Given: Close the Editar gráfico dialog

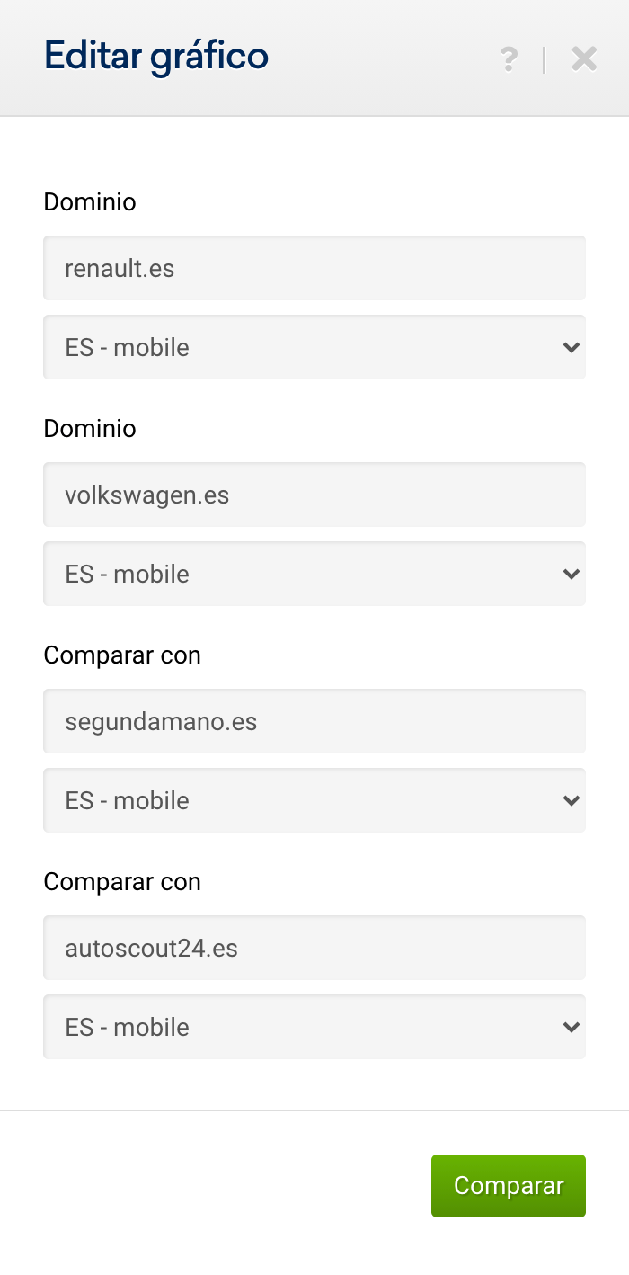Looking at the screenshot, I should pos(584,59).
